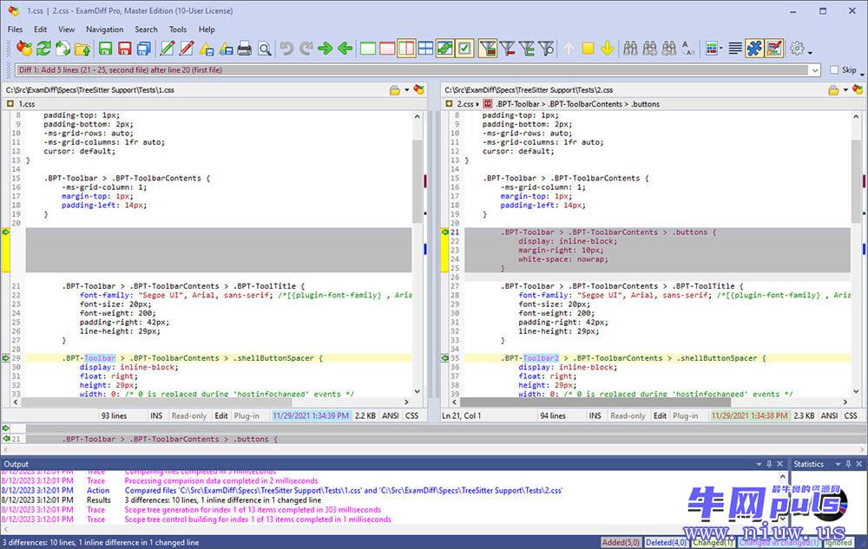Click .BPT-ToolbarContents in right breadcrumb
The image size is (868, 549).
pyautogui.click(x=586, y=104)
